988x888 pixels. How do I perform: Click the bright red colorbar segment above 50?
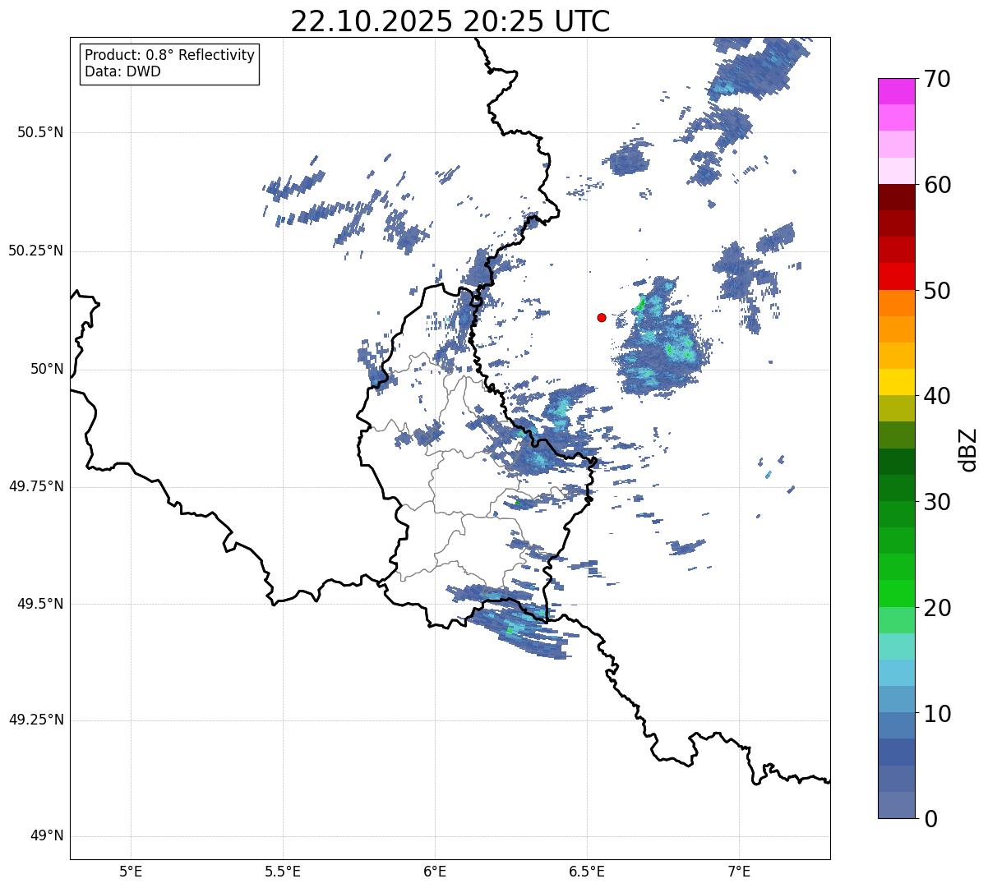[897, 277]
